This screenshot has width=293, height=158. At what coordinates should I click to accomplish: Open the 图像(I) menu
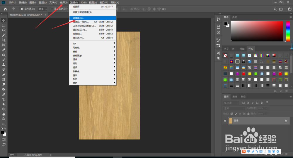[x=33, y=3]
